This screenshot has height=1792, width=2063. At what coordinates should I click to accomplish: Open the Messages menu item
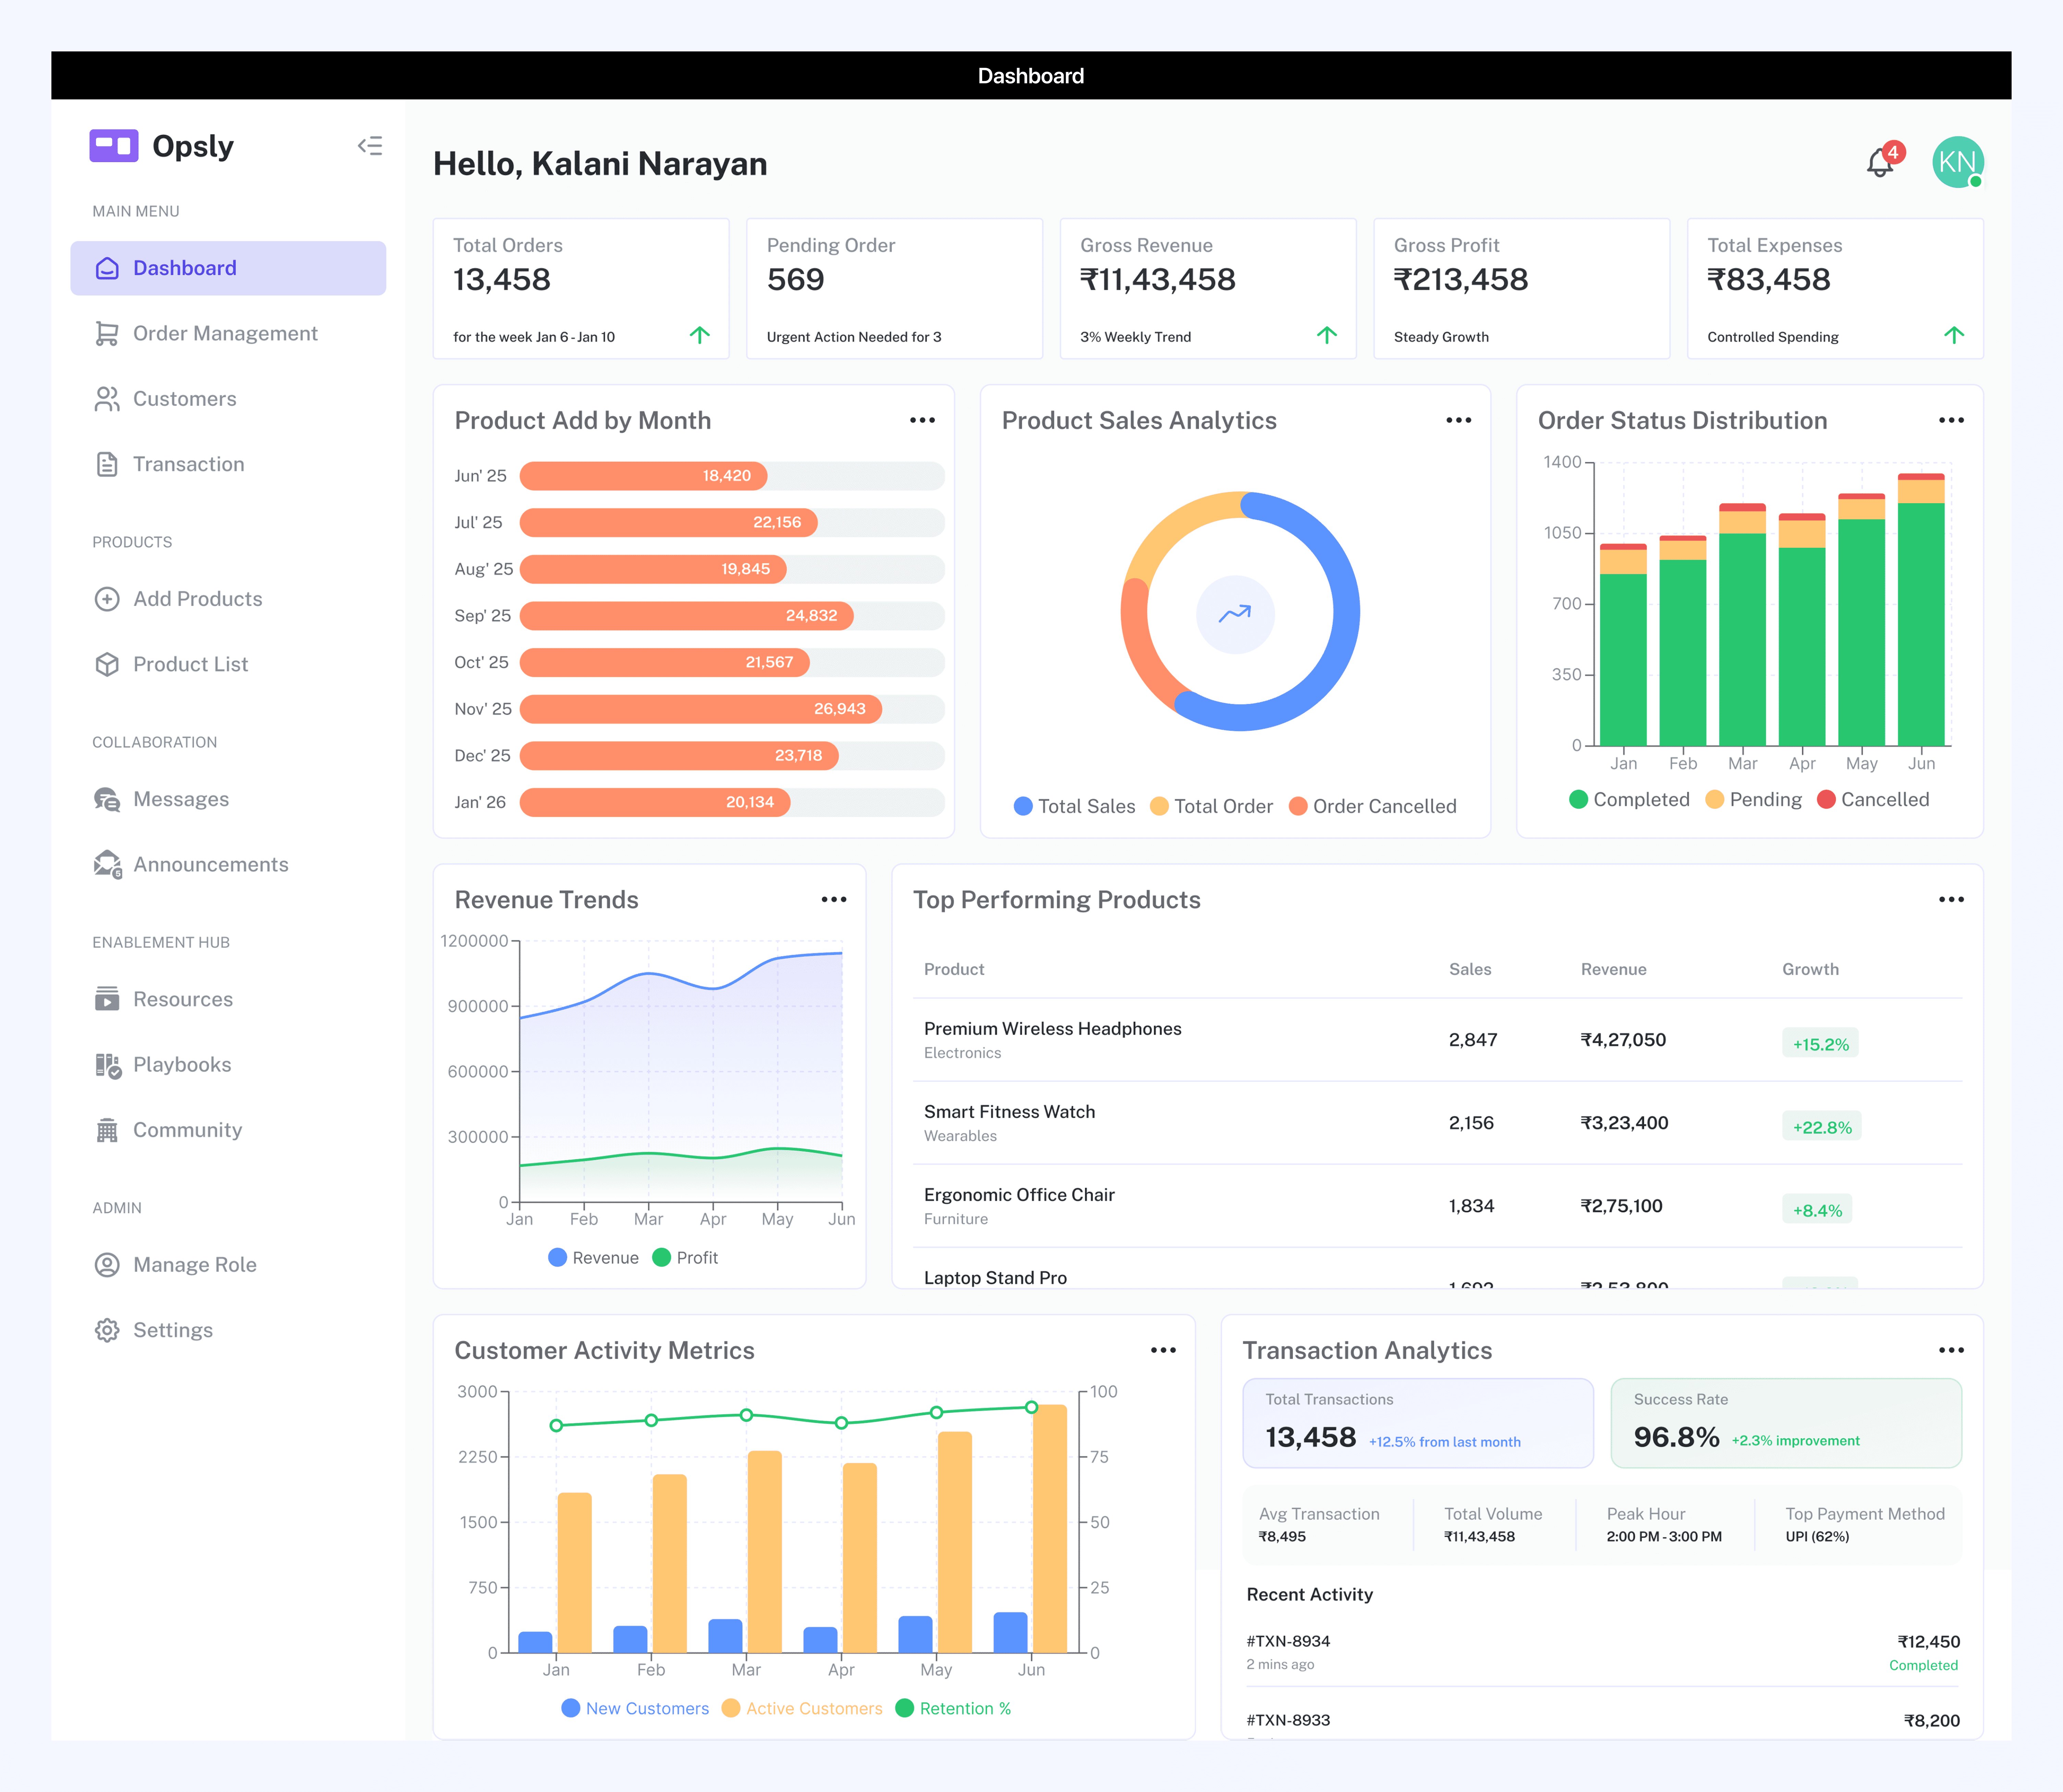181,799
